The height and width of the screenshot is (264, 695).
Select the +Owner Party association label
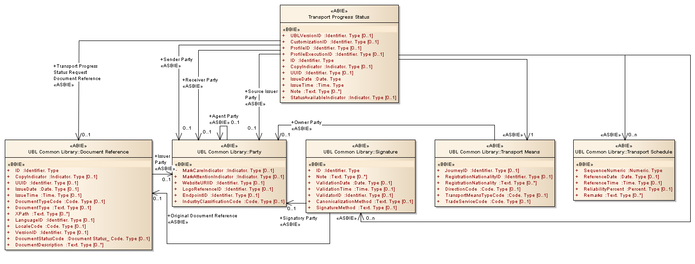[x=306, y=122]
